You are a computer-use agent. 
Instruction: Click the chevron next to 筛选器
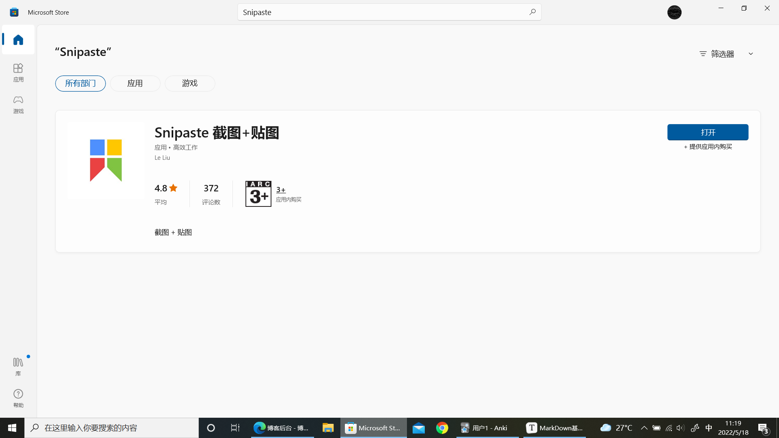[x=751, y=54]
